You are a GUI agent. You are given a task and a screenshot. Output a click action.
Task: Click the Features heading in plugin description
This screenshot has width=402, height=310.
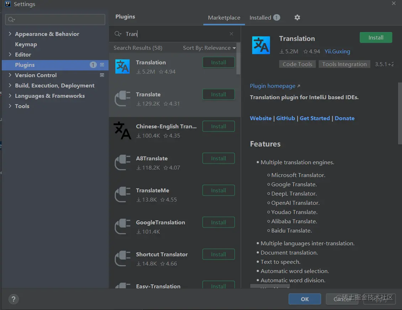coord(265,144)
